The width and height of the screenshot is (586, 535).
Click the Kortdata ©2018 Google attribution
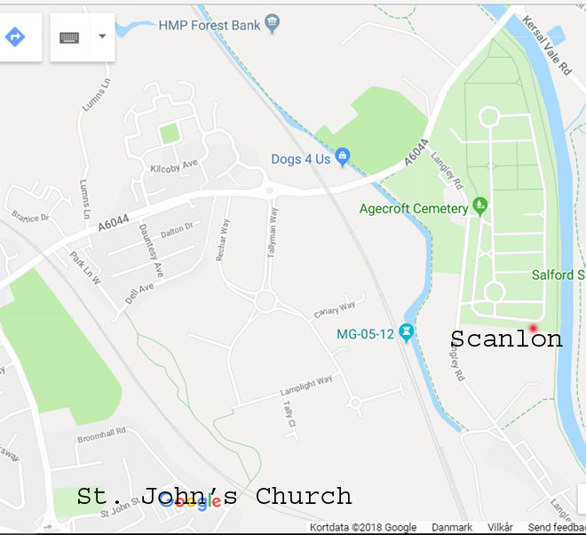pyautogui.click(x=363, y=528)
